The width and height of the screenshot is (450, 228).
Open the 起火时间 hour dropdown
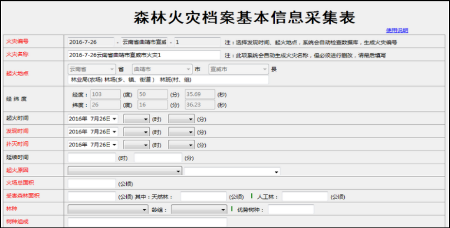pos(136,119)
